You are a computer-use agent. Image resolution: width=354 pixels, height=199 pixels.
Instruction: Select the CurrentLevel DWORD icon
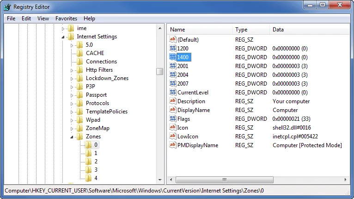click(173, 92)
